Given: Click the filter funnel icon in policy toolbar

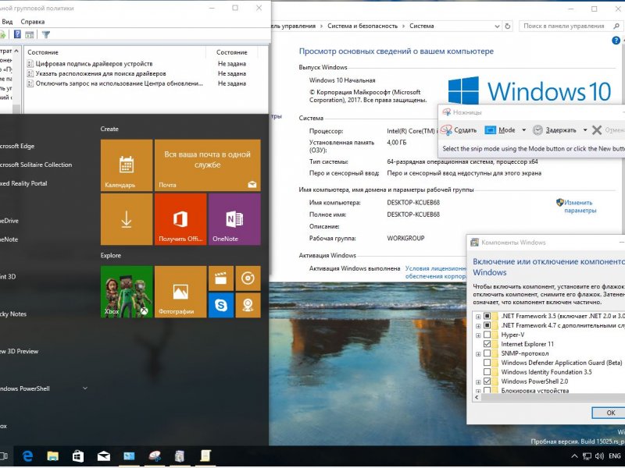Looking at the screenshot, I should pyautogui.click(x=46, y=34).
